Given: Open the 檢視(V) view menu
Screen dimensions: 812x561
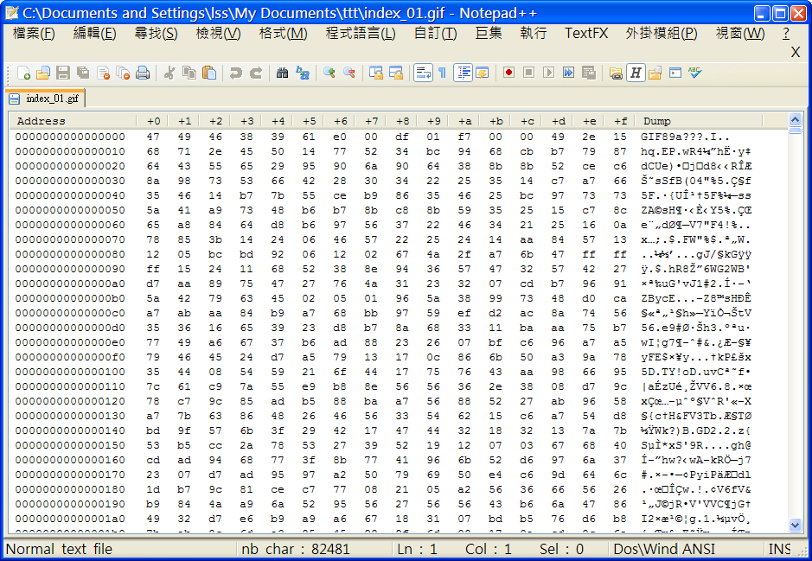Looking at the screenshot, I should [x=218, y=33].
